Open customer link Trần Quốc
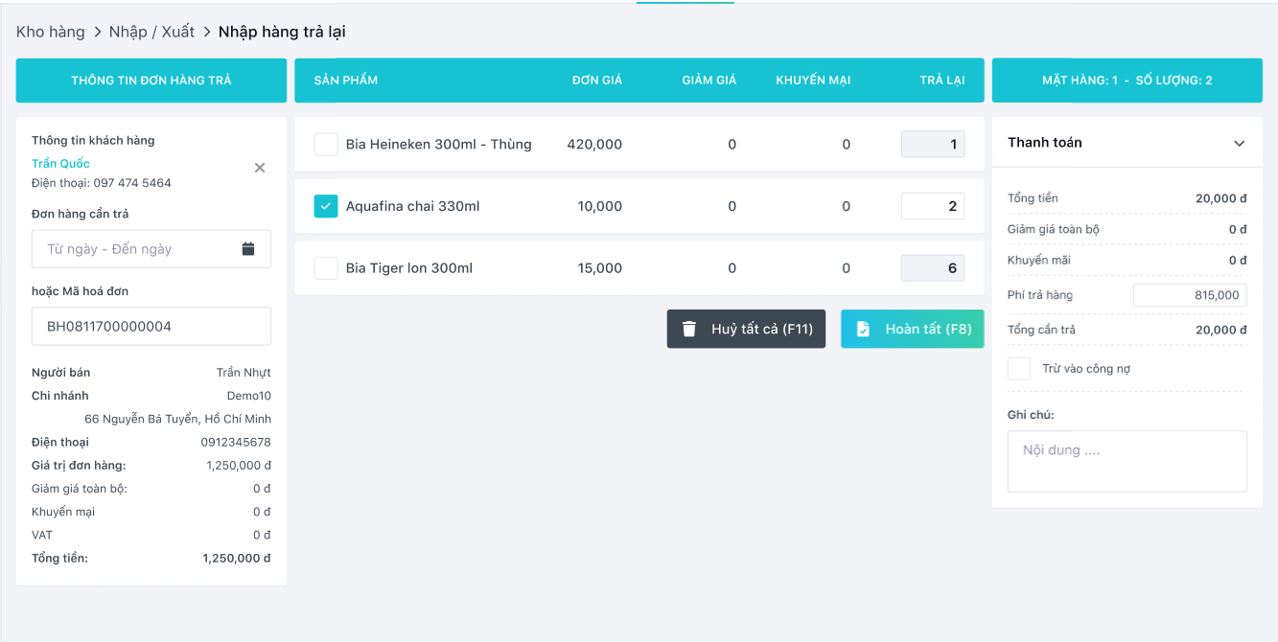Screen dimensions: 1278x642 point(60,164)
